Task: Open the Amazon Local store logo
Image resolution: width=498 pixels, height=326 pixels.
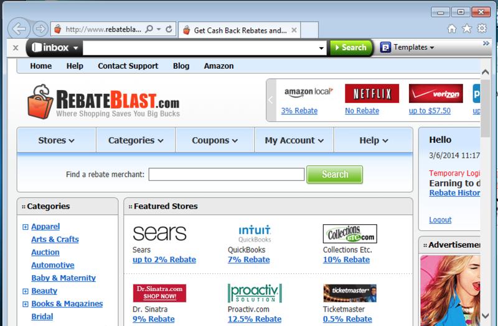Action: pos(308,92)
